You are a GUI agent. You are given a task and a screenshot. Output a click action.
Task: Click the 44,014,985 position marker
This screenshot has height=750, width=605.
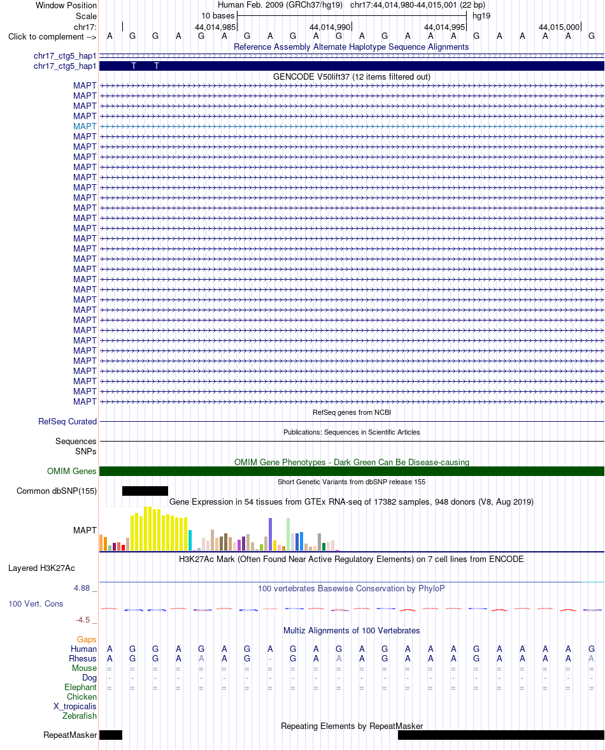click(215, 27)
